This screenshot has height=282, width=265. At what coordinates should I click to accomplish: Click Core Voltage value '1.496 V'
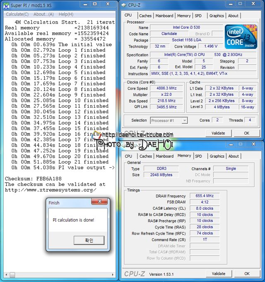(x=211, y=46)
